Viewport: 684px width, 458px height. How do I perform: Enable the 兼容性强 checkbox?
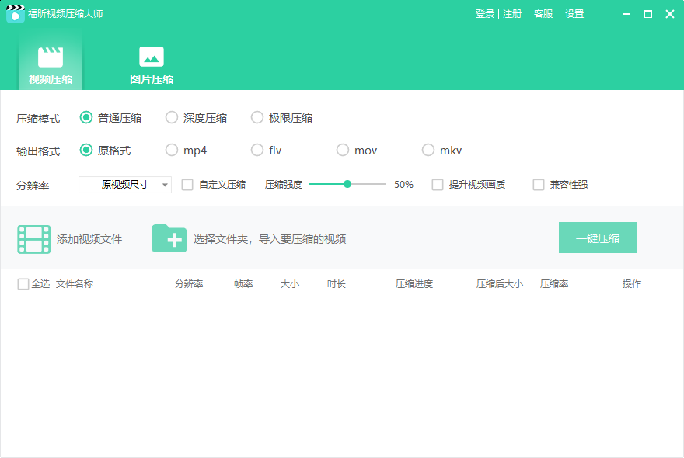click(539, 184)
